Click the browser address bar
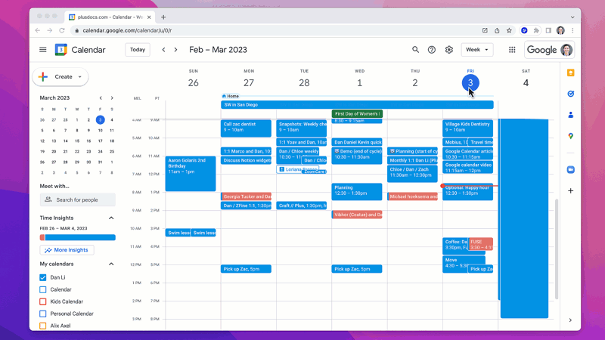 tap(274, 30)
